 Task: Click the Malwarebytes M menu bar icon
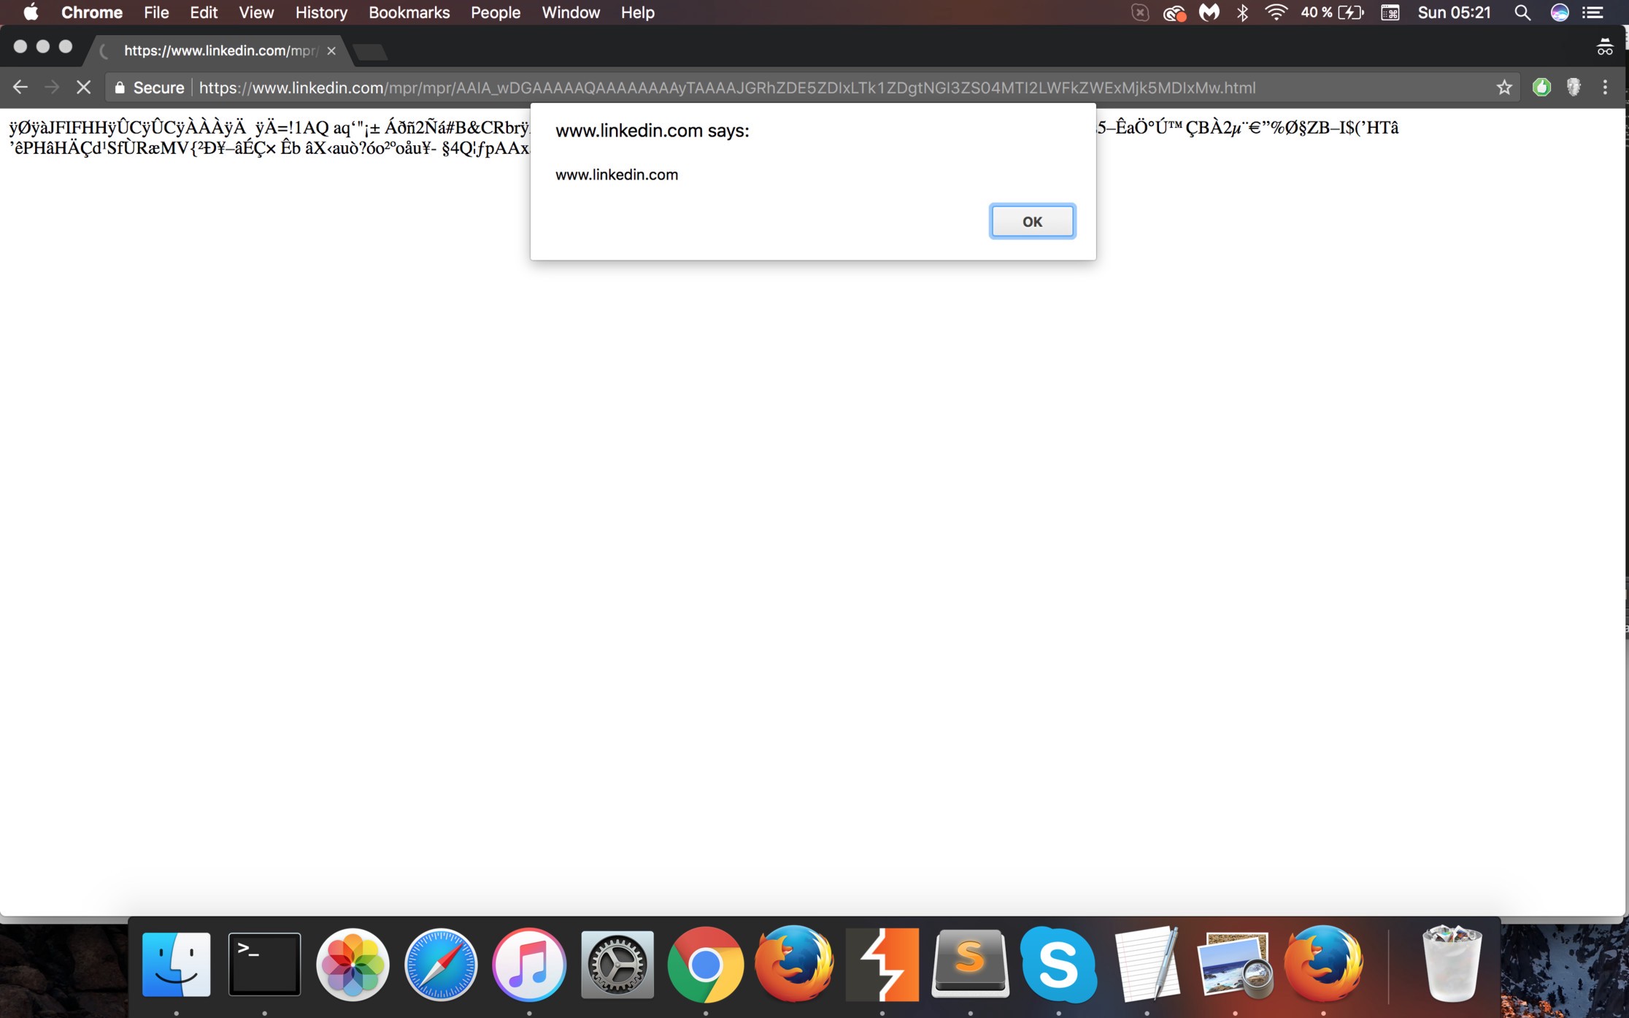1209,12
